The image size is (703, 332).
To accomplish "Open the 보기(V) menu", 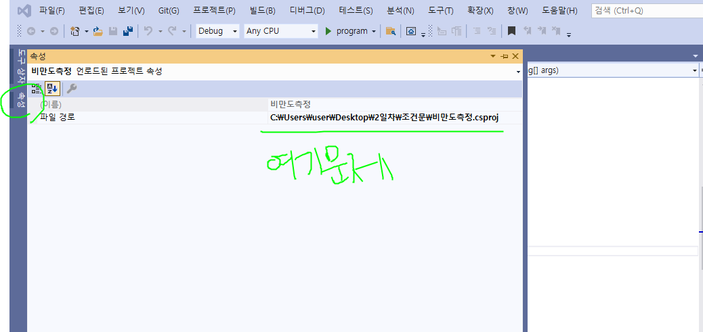I will point(131,11).
